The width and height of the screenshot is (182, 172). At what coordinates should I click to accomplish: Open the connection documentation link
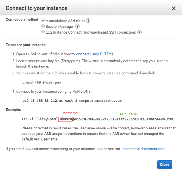[143, 149]
